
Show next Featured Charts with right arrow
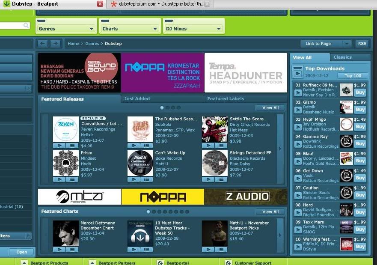280,235
